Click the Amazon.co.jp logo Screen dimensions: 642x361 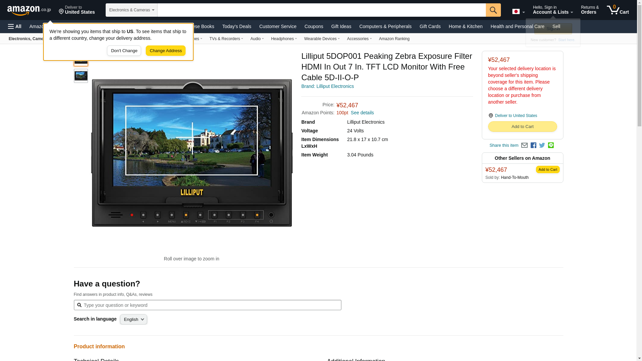pyautogui.click(x=29, y=10)
